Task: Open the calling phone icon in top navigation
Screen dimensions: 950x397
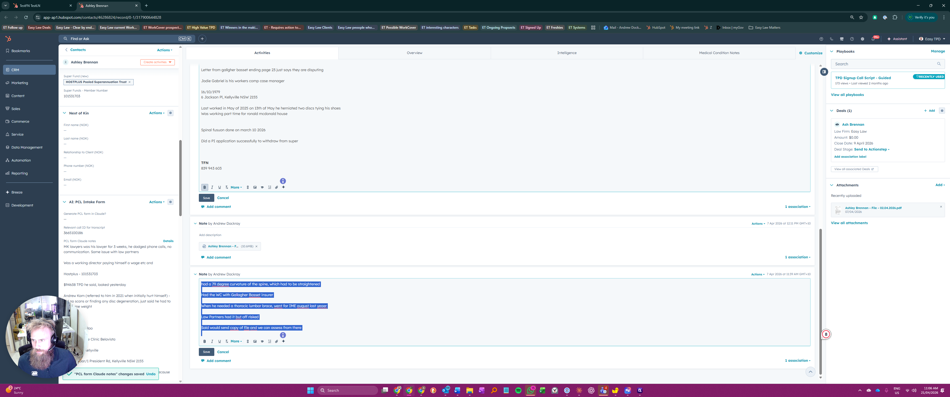Action: 831,39
